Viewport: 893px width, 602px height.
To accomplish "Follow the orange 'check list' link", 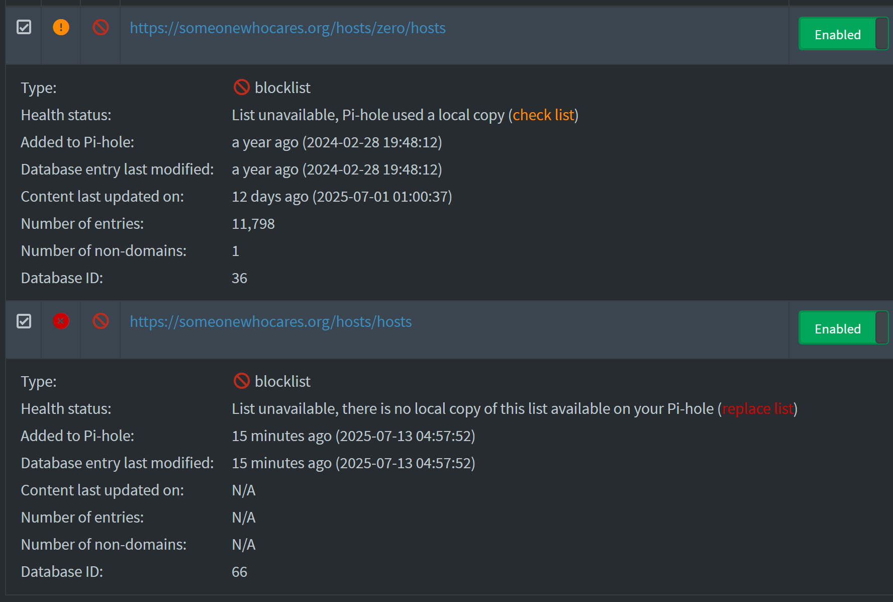I will pyautogui.click(x=543, y=115).
